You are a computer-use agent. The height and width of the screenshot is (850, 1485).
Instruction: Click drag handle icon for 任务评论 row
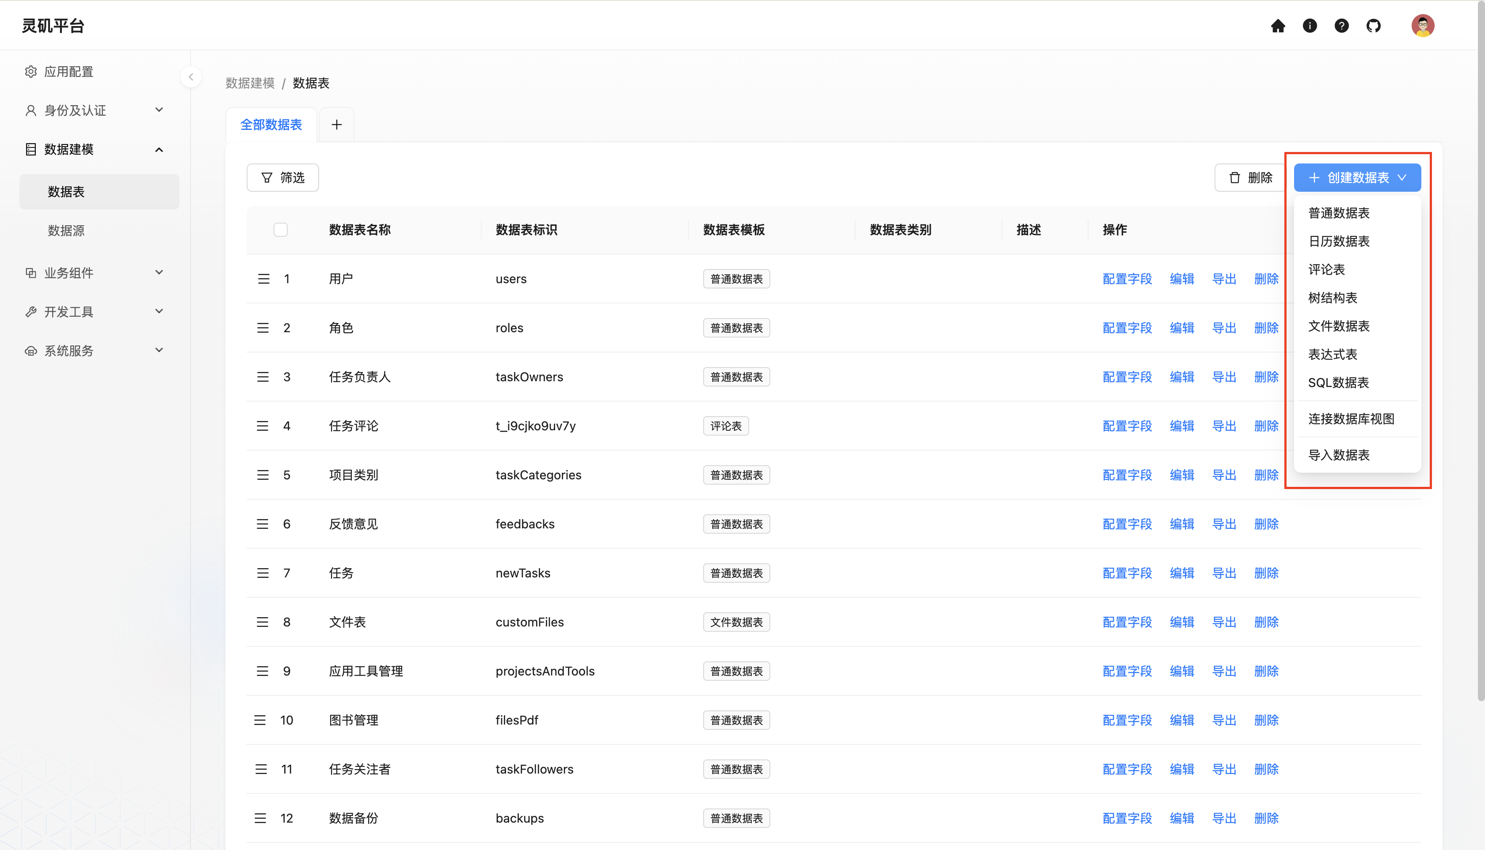point(263,426)
